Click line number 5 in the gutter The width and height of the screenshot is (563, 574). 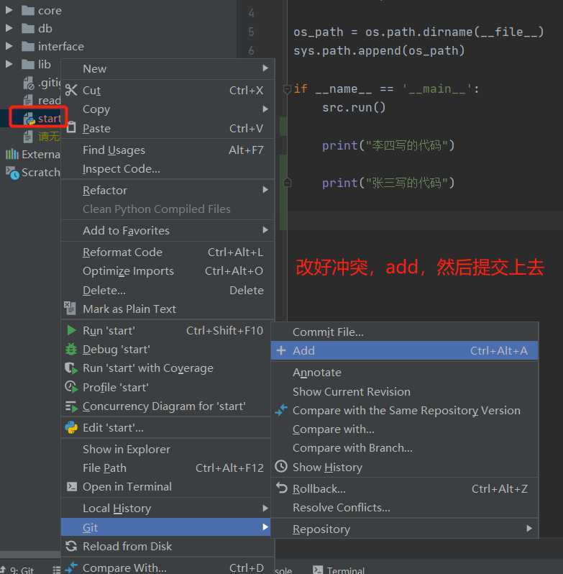click(251, 32)
